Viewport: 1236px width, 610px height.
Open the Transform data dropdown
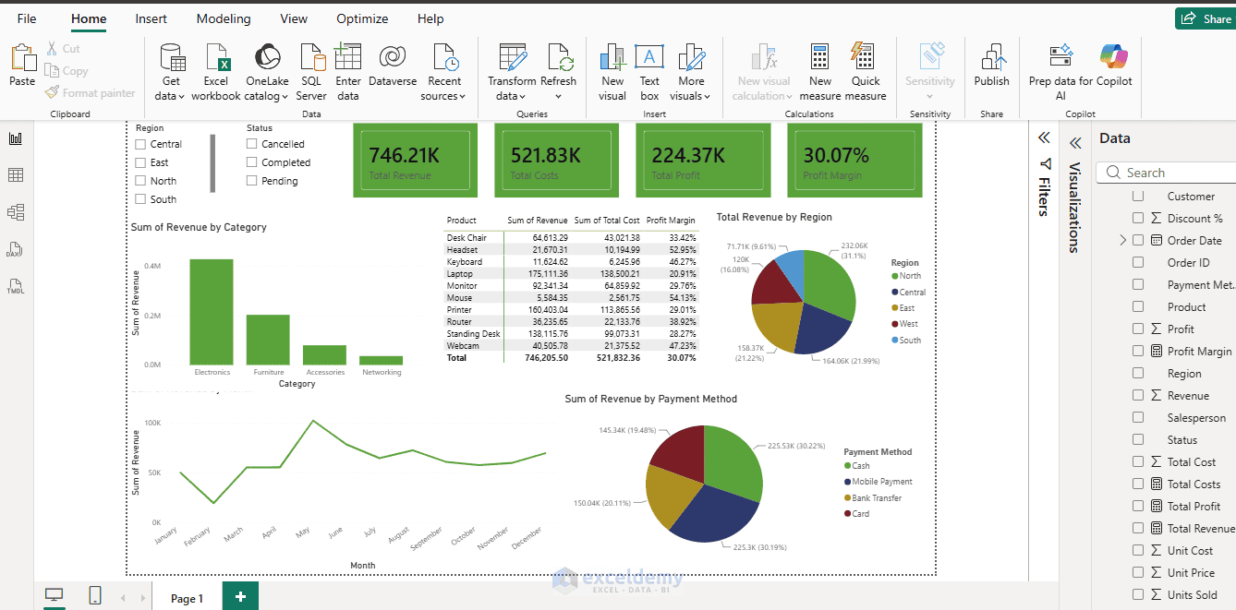[512, 96]
